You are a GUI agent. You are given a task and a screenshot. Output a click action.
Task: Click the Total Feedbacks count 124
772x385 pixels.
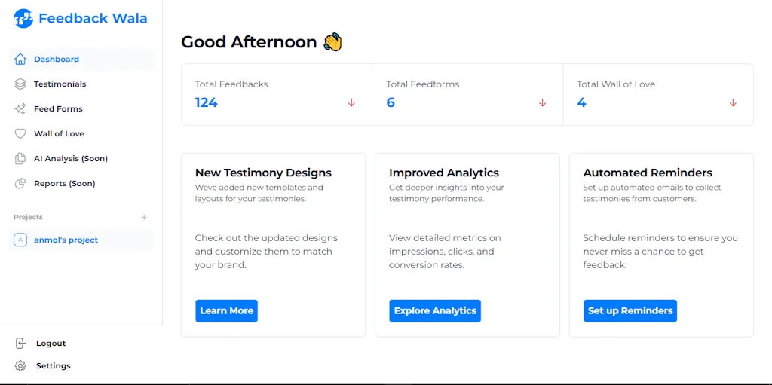click(x=206, y=102)
